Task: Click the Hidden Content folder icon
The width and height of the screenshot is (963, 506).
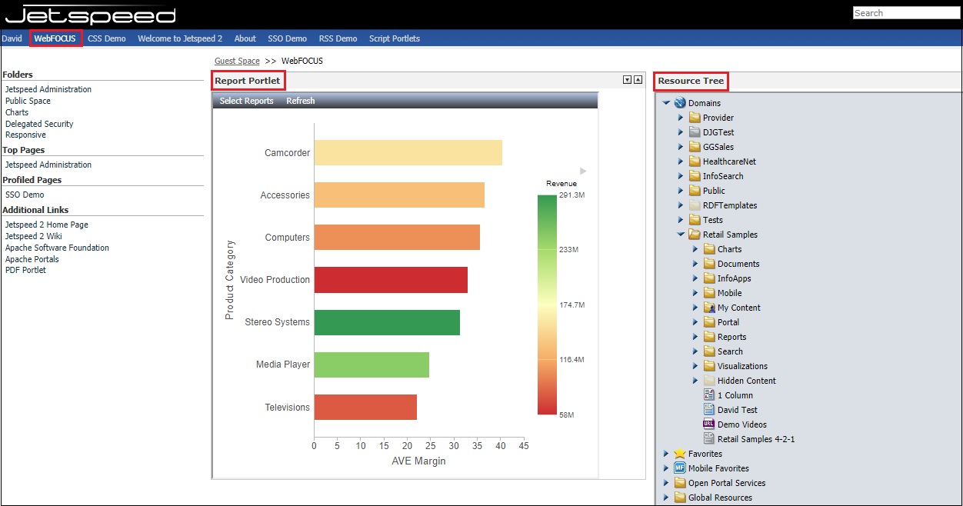Action: (709, 381)
